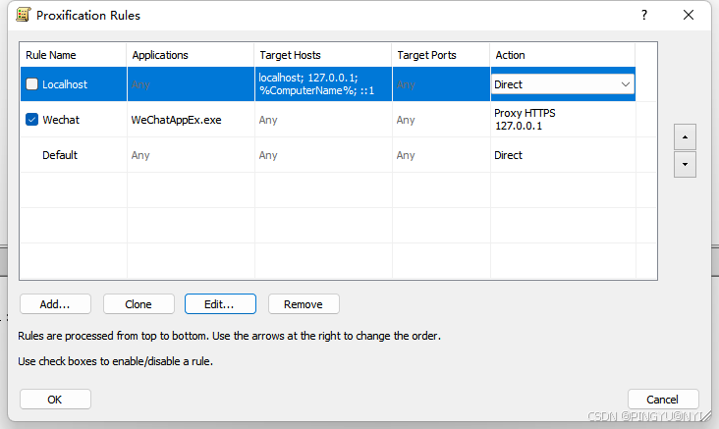Click the Remove button

304,304
